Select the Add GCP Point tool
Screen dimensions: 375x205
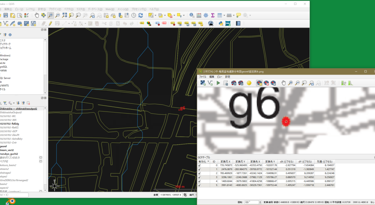point(259,83)
